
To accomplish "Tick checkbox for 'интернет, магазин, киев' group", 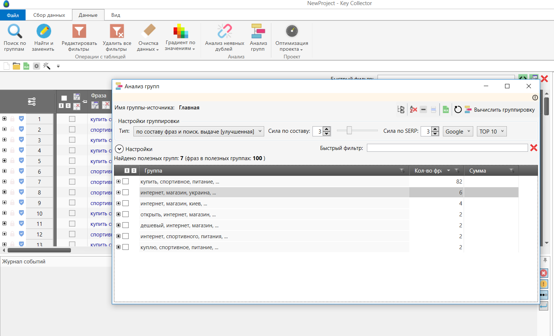I will (126, 204).
